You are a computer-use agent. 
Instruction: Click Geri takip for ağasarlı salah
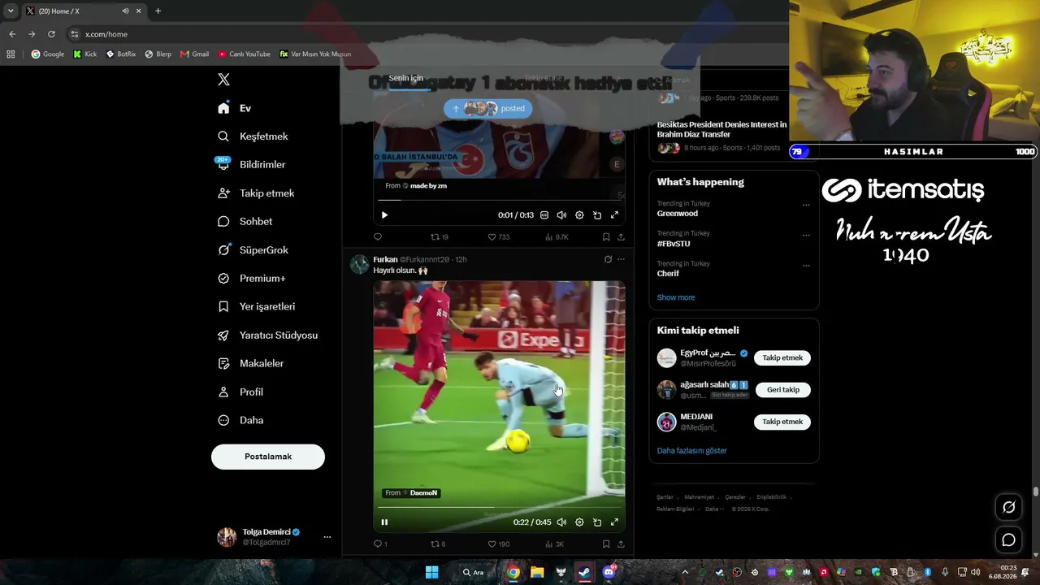click(782, 390)
